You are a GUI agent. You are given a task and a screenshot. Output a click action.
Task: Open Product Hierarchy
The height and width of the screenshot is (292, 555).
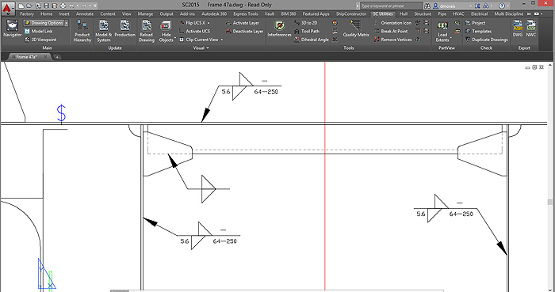pos(82,31)
